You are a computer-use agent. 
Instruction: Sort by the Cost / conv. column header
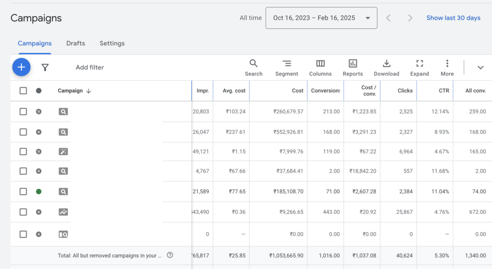click(x=369, y=91)
